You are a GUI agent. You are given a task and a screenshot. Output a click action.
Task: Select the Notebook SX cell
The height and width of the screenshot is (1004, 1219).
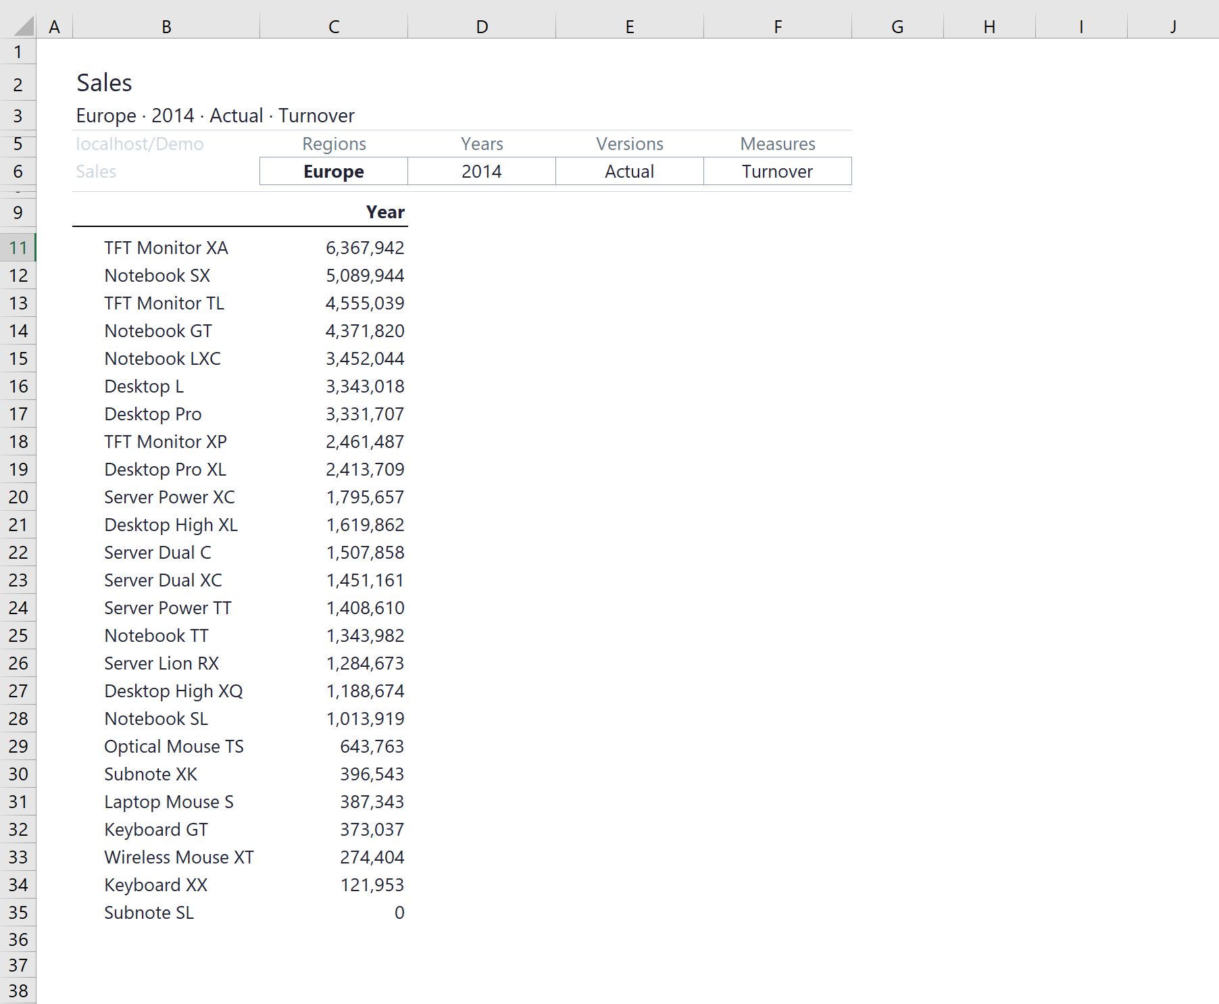[166, 276]
